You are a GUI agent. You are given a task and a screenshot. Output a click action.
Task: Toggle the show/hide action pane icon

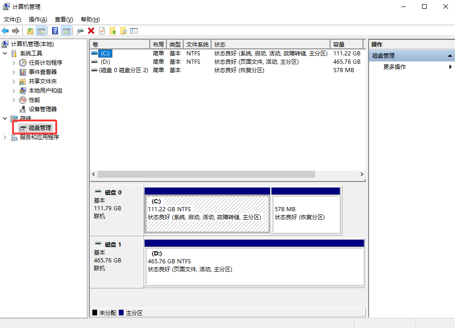(x=66, y=31)
